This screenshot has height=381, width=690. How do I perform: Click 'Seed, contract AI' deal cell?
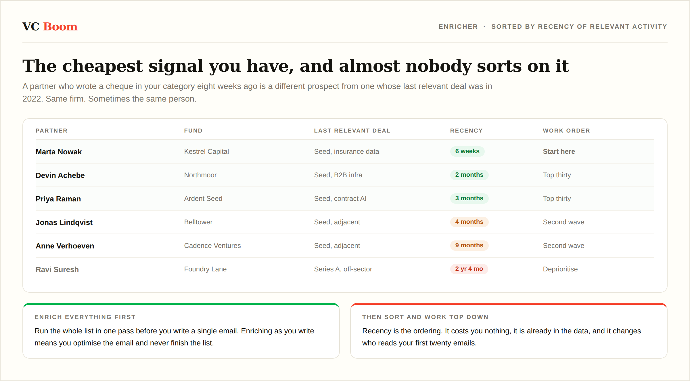tap(340, 199)
